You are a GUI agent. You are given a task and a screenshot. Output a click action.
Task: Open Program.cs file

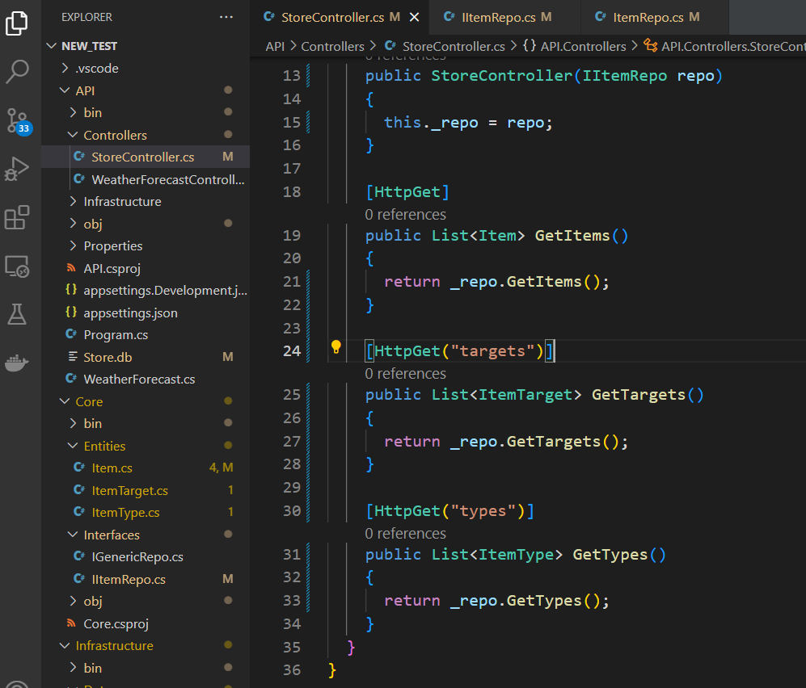[x=146, y=335]
